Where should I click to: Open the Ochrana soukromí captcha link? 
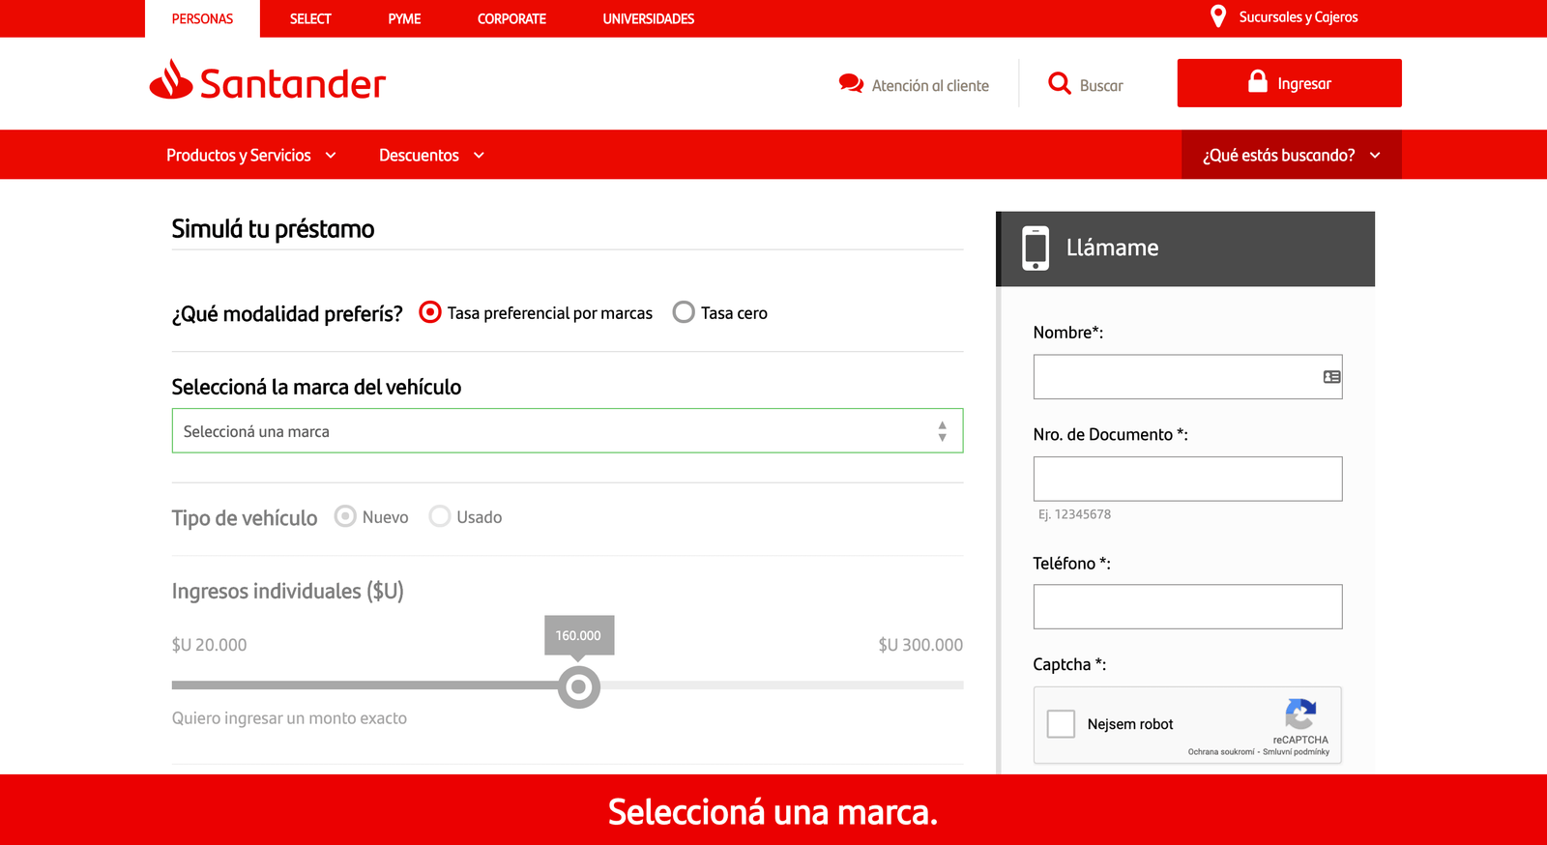click(x=1221, y=751)
